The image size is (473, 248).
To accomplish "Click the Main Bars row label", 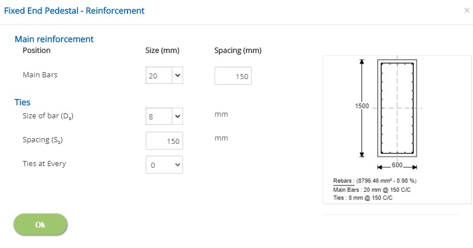I will point(40,75).
